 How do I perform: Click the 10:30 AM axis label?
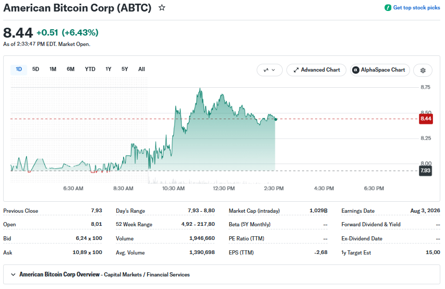173,189
